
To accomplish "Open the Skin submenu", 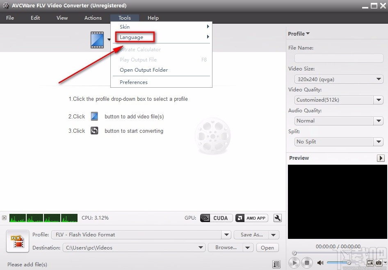I will [161, 27].
